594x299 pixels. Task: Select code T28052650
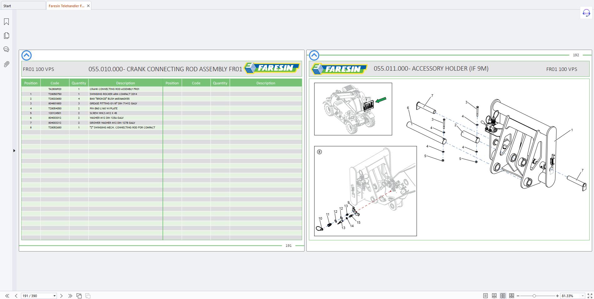pos(55,127)
